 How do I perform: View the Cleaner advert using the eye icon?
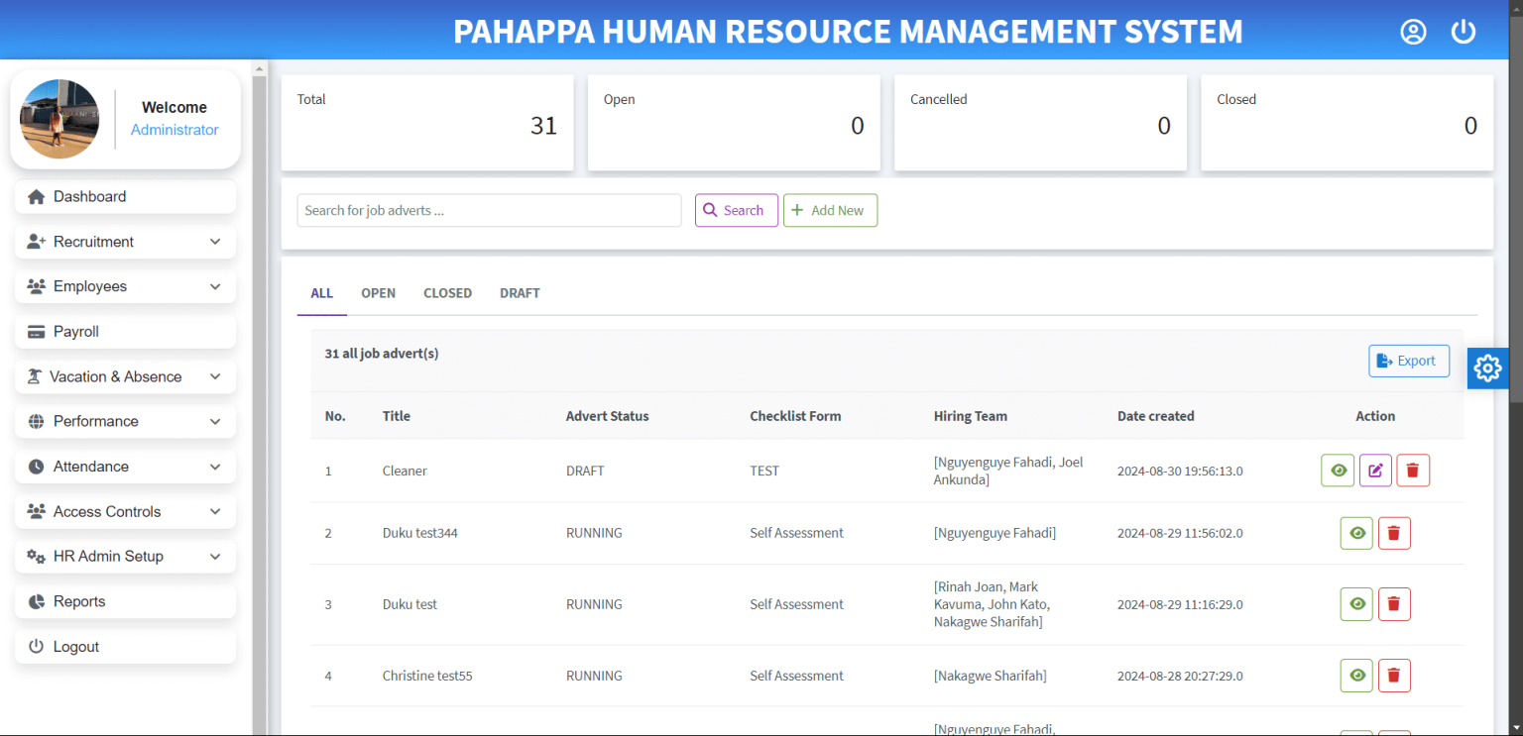(x=1337, y=470)
